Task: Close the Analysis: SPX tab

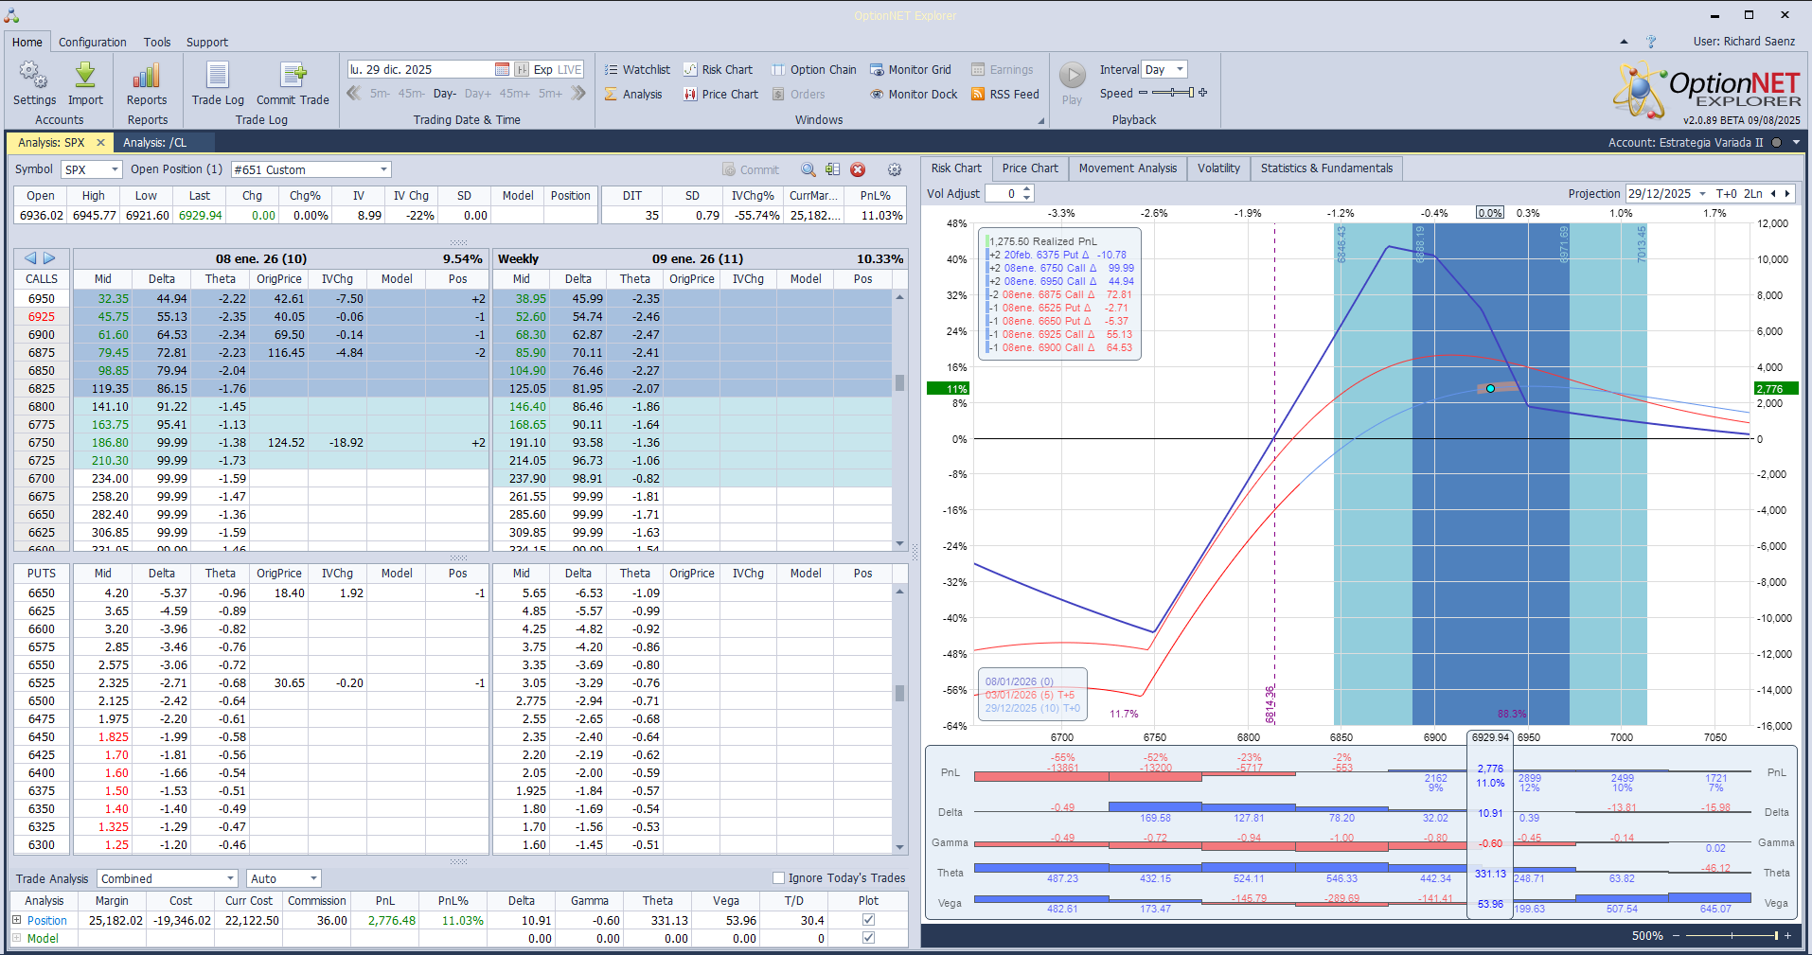Action: (x=100, y=143)
